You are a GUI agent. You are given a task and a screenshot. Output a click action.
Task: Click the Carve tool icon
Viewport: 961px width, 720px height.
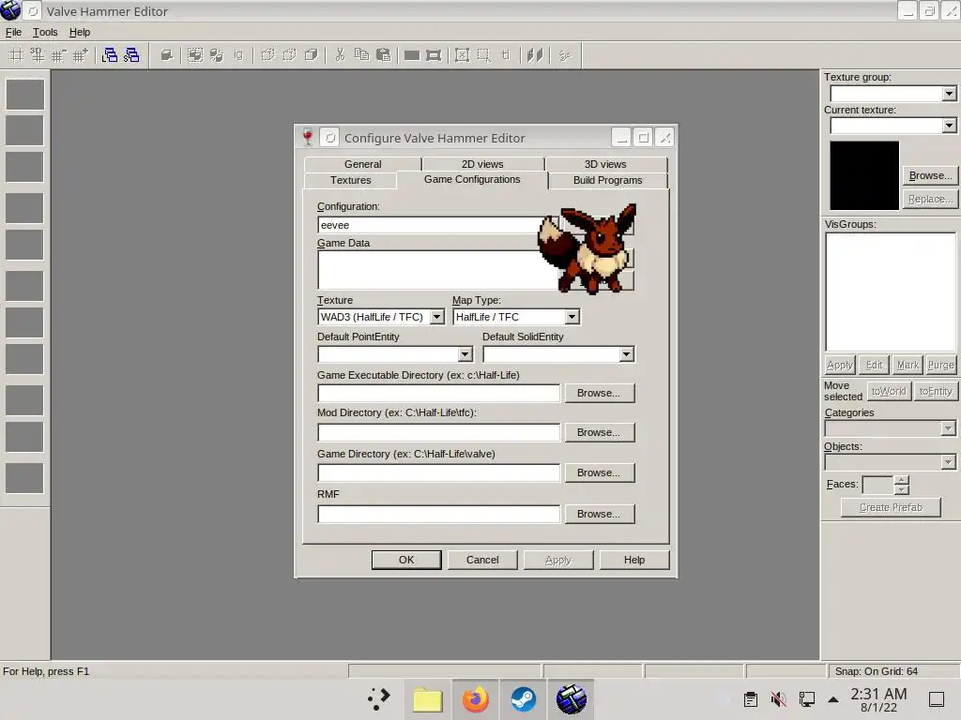pyautogui.click(x=166, y=55)
